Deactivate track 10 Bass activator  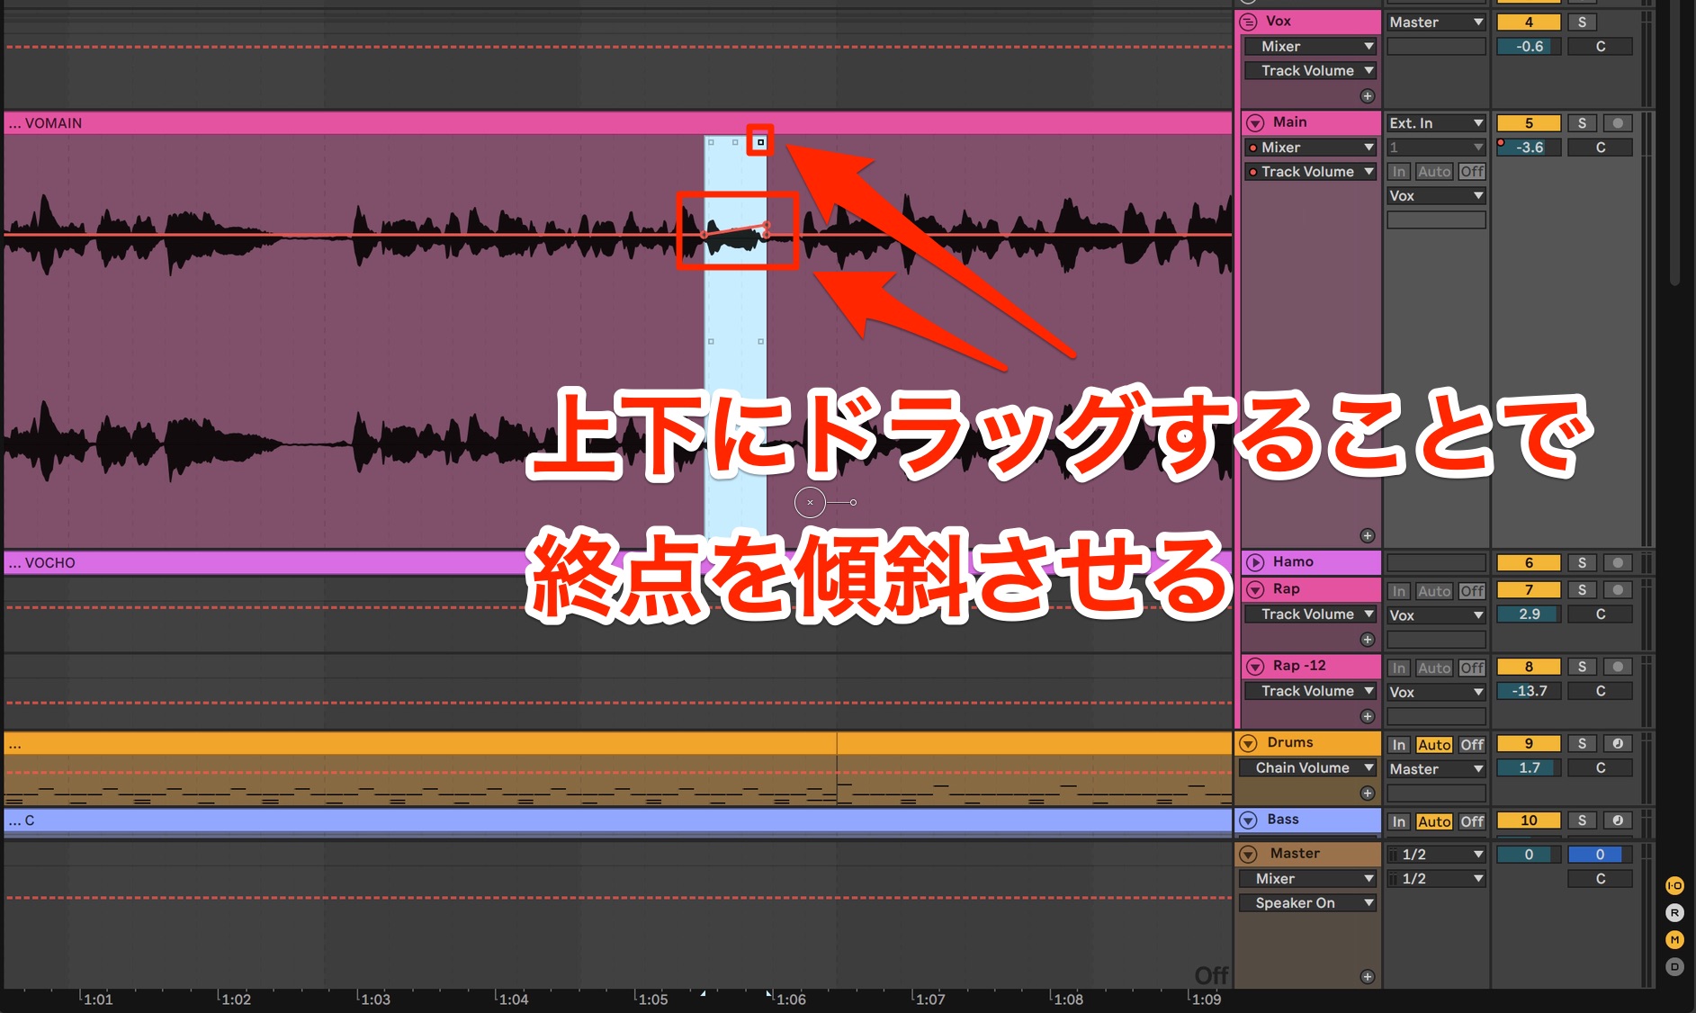tap(1529, 820)
